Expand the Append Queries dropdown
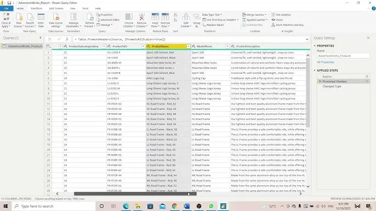This screenshot has width=376, height=211. click(x=267, y=20)
